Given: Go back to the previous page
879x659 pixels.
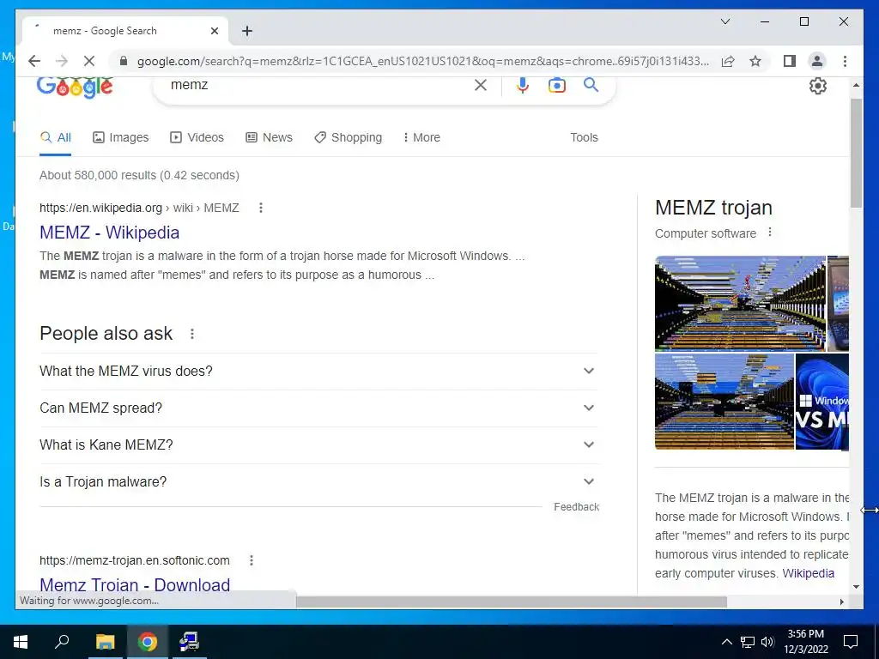Looking at the screenshot, I should [34, 61].
